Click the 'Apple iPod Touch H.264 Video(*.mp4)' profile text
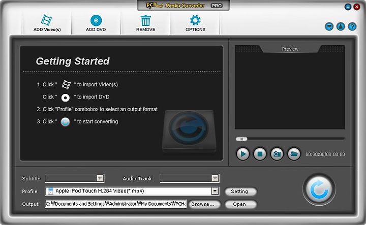Image resolution: width=366 pixels, height=225 pixels. coord(100,191)
